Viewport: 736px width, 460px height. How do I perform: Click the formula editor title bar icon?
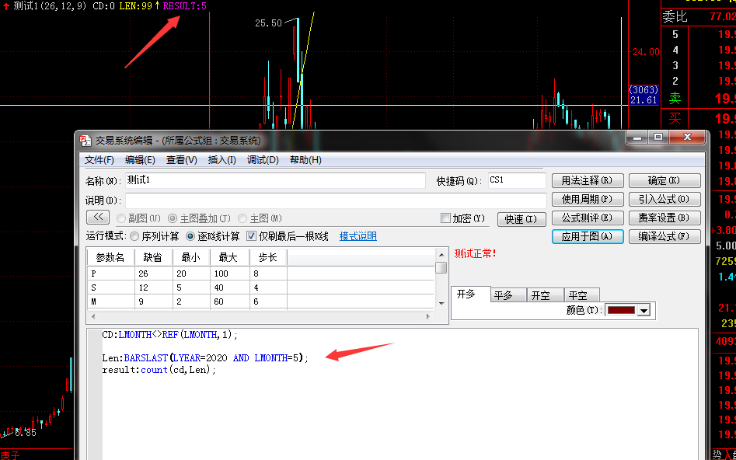(85, 141)
